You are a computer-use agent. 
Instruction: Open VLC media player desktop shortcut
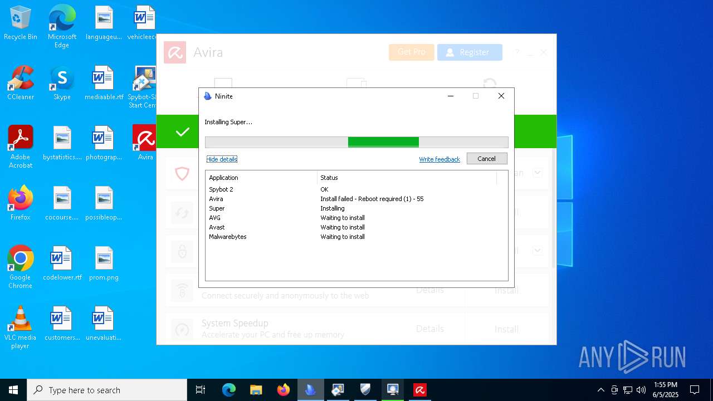pos(21,327)
